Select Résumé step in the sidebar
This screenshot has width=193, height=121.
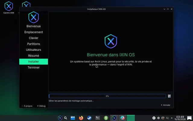[33, 56]
